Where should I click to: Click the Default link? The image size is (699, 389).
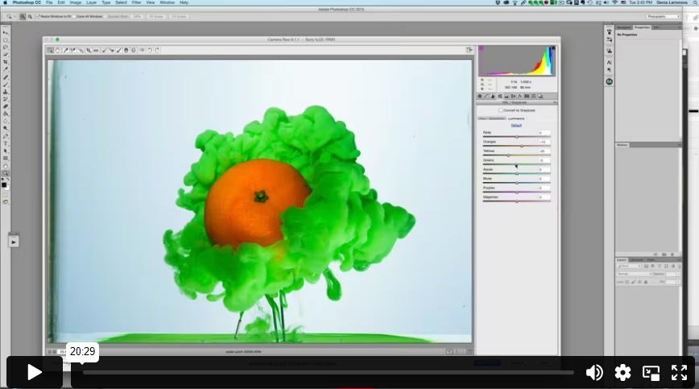pyautogui.click(x=516, y=126)
